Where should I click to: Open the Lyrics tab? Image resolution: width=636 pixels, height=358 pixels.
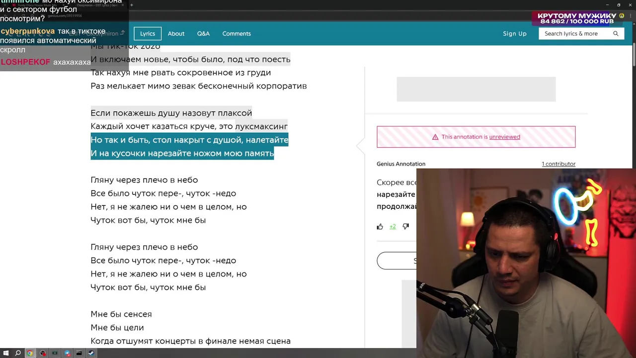(148, 34)
